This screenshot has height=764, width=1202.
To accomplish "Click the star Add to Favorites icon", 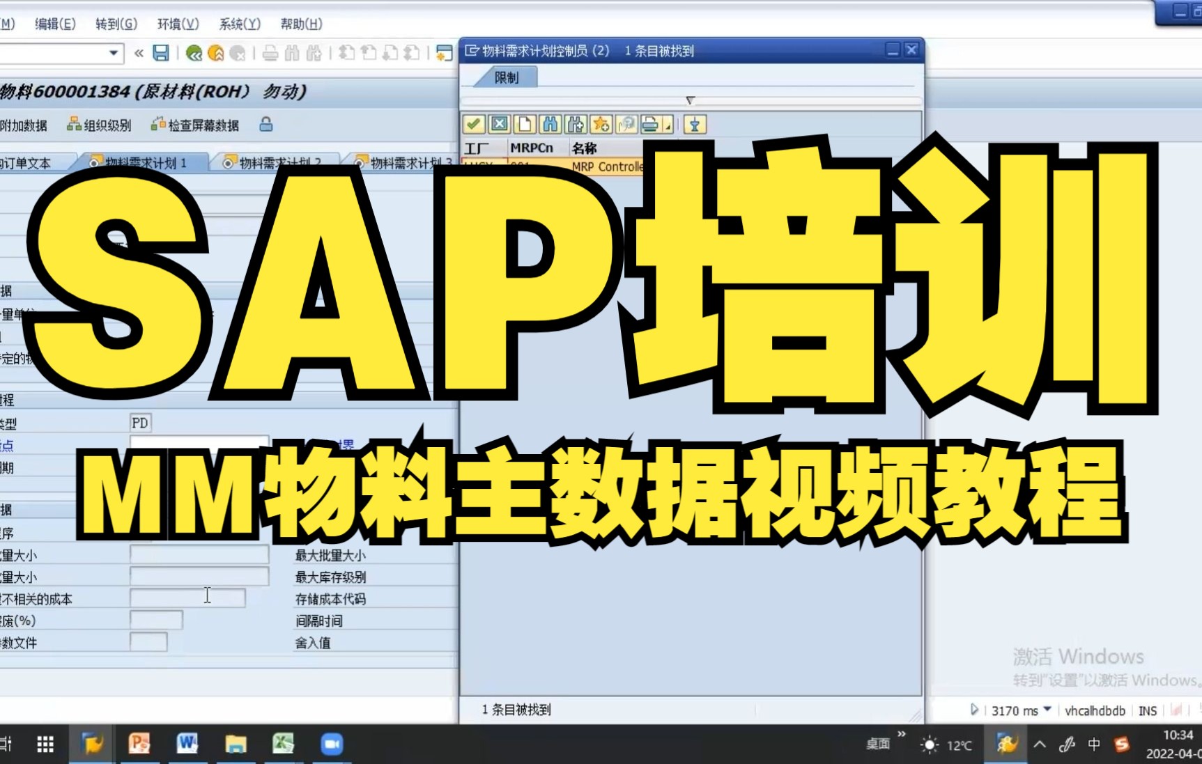I will (x=601, y=125).
